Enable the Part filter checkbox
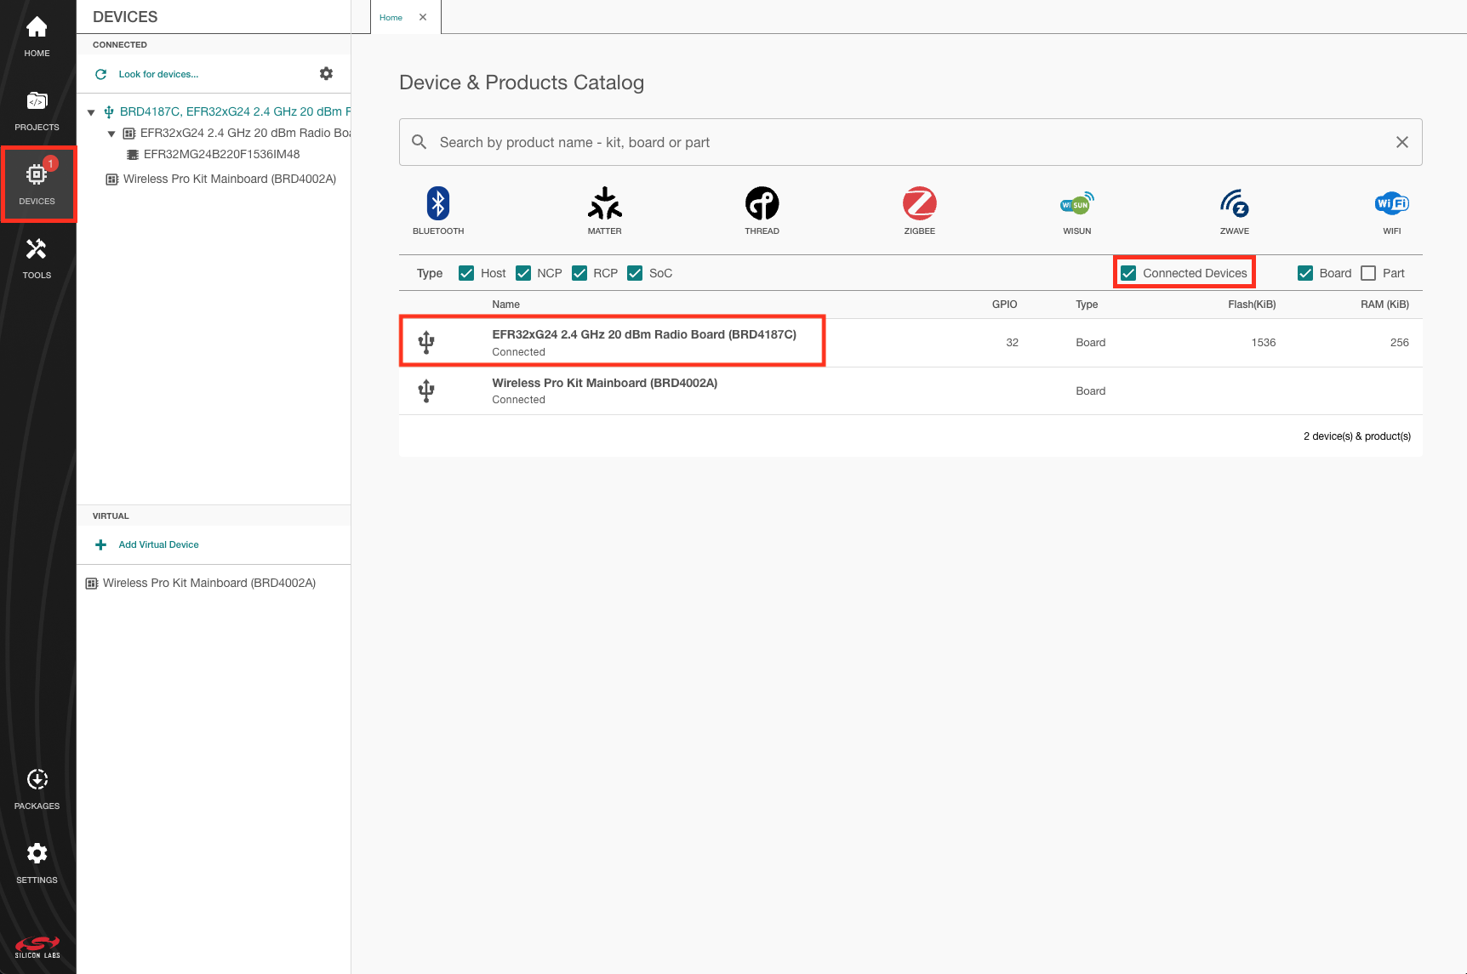1467x974 pixels. click(x=1368, y=273)
